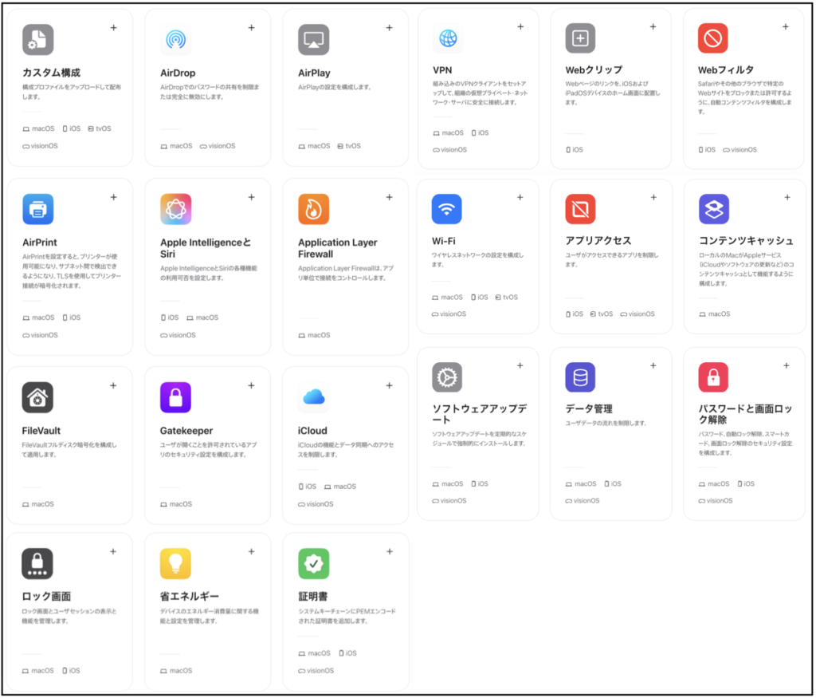Select the AirDrop card title
The width and height of the screenshot is (816, 698).
(x=178, y=73)
